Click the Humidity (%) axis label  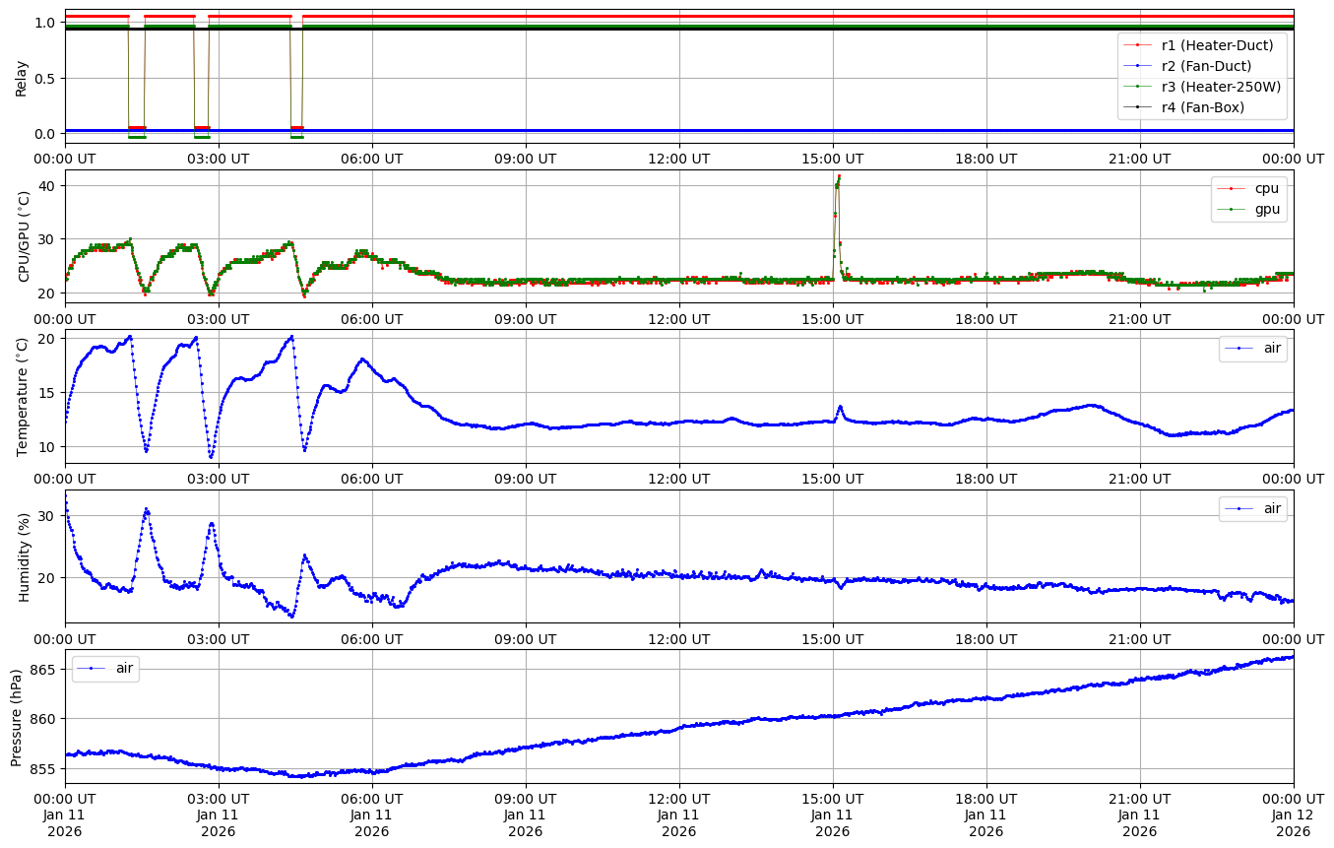(x=25, y=556)
